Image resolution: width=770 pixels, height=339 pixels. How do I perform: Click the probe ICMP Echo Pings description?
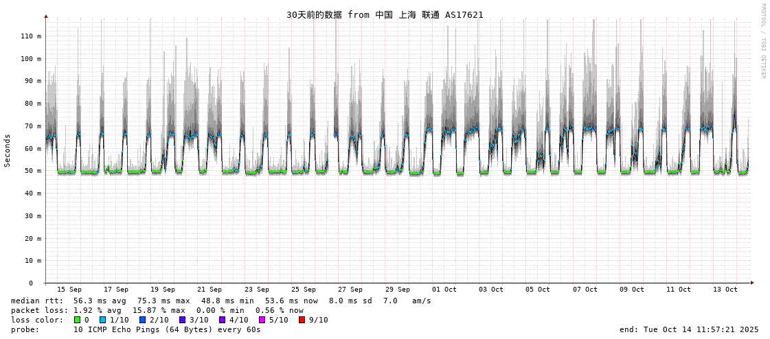click(167, 329)
